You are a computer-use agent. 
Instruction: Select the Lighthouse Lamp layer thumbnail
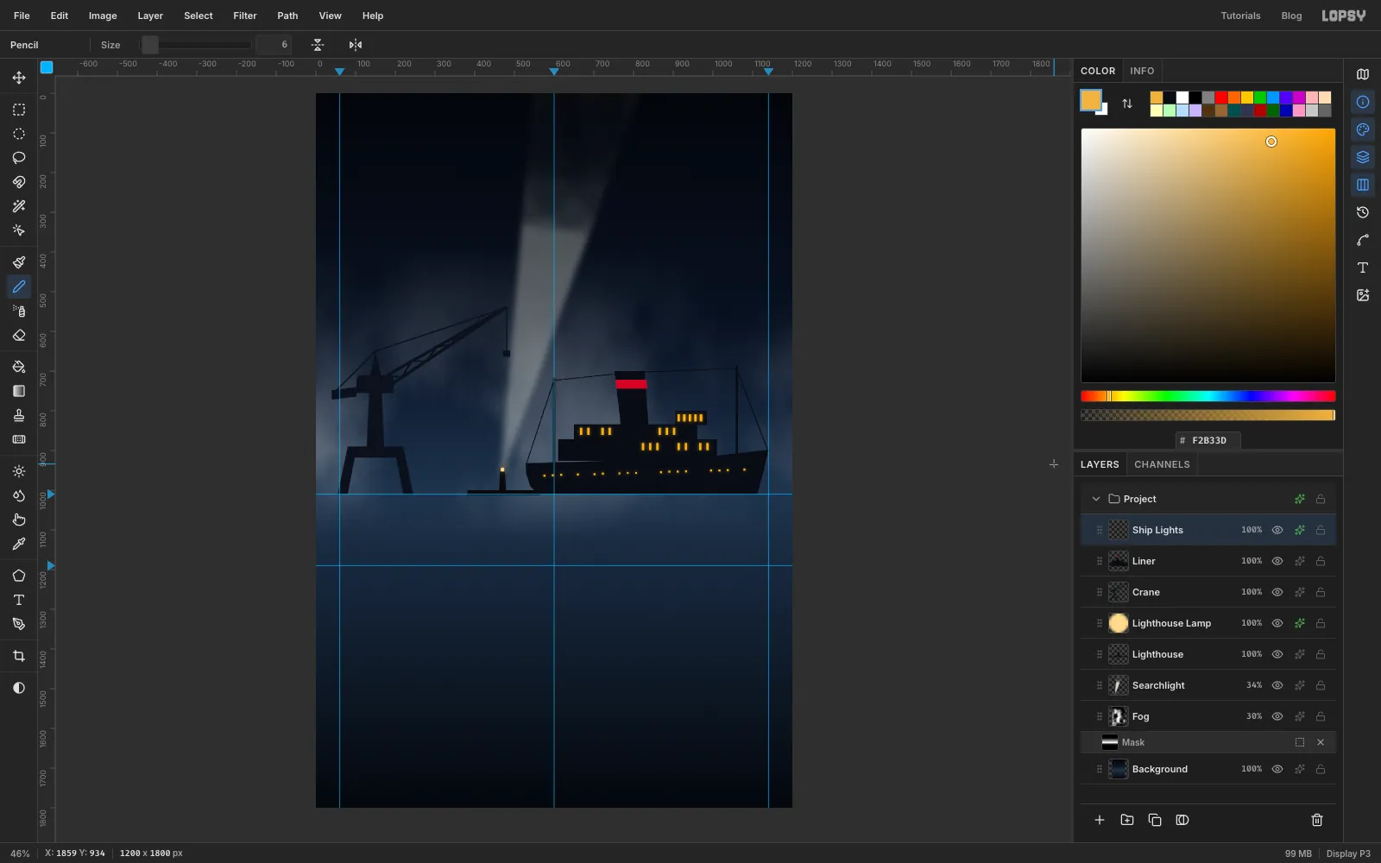pos(1119,623)
